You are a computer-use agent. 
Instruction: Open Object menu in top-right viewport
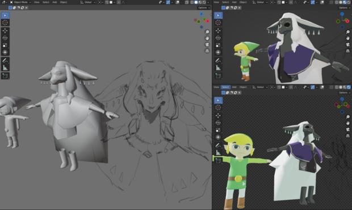pos(243,2)
